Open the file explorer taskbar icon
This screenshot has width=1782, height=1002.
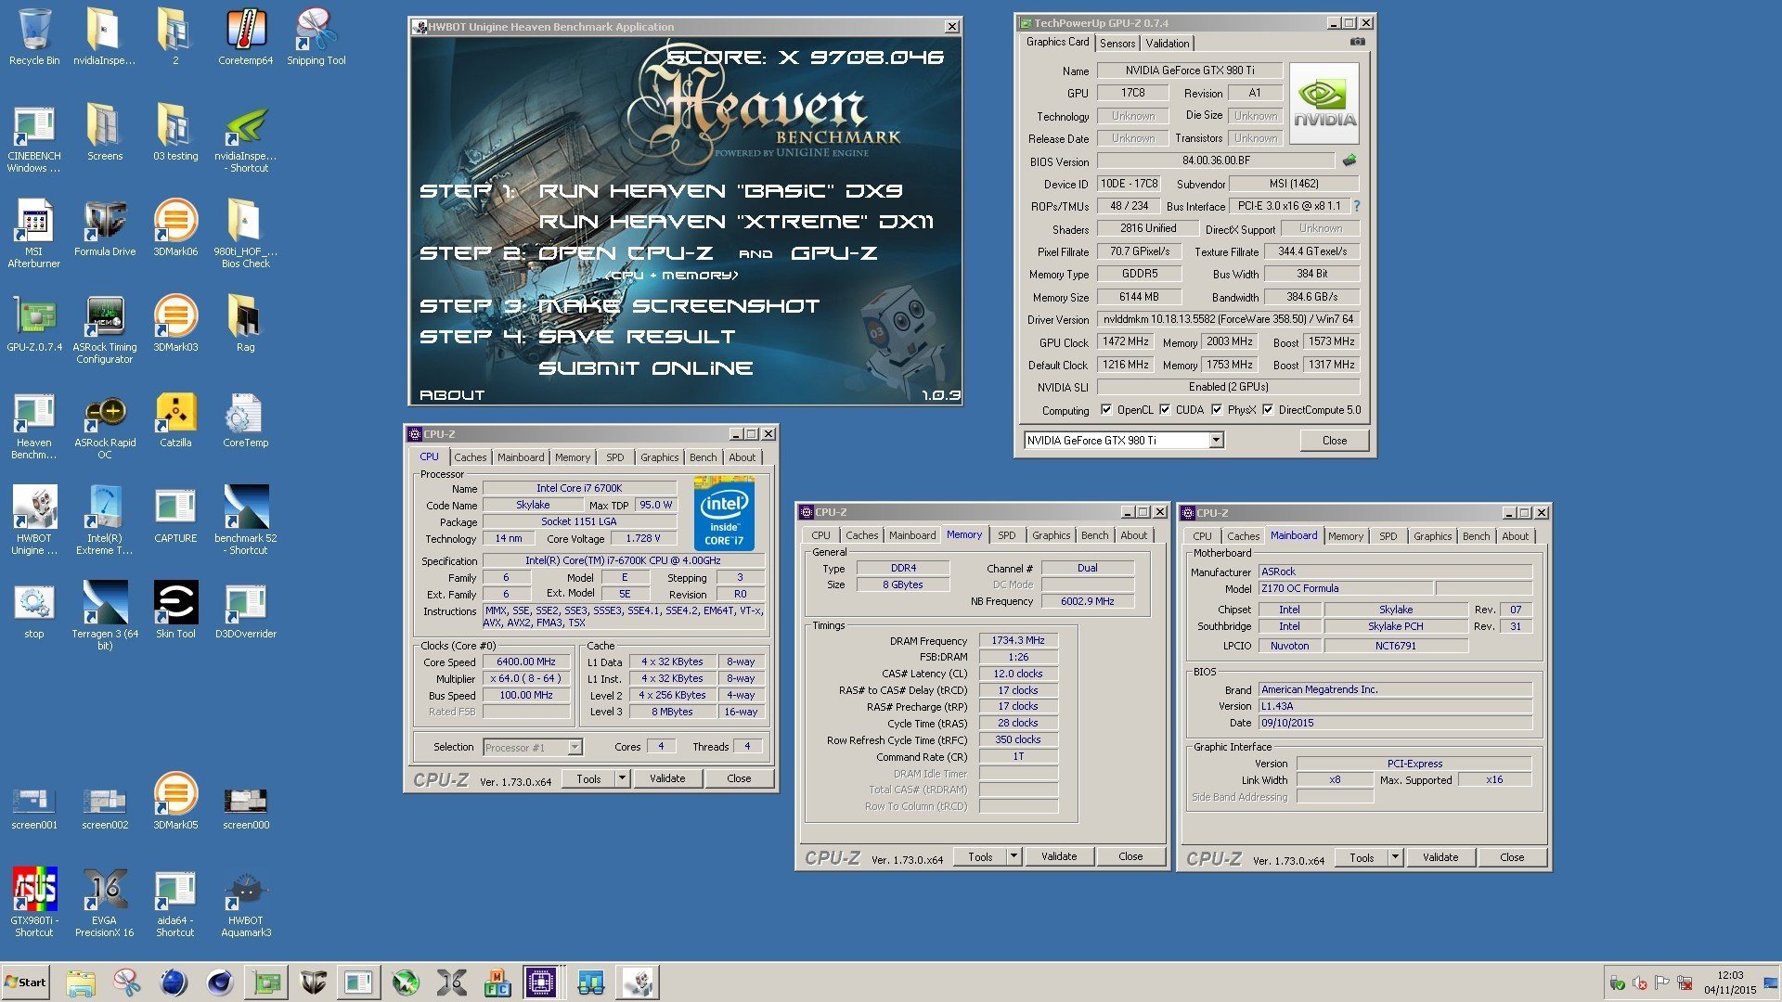click(81, 983)
